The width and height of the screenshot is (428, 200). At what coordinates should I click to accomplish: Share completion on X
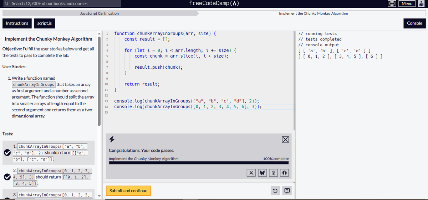[251, 173]
